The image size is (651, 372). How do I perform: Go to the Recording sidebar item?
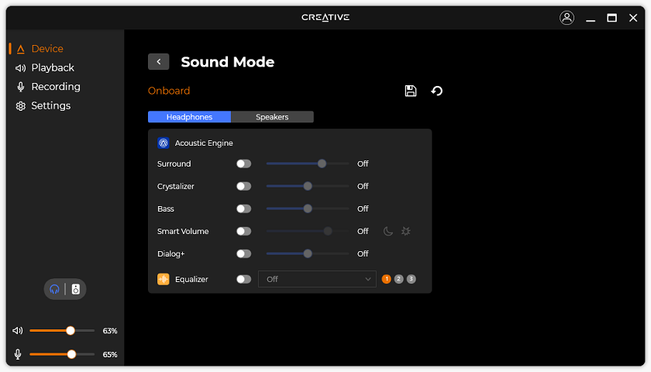[55, 87]
